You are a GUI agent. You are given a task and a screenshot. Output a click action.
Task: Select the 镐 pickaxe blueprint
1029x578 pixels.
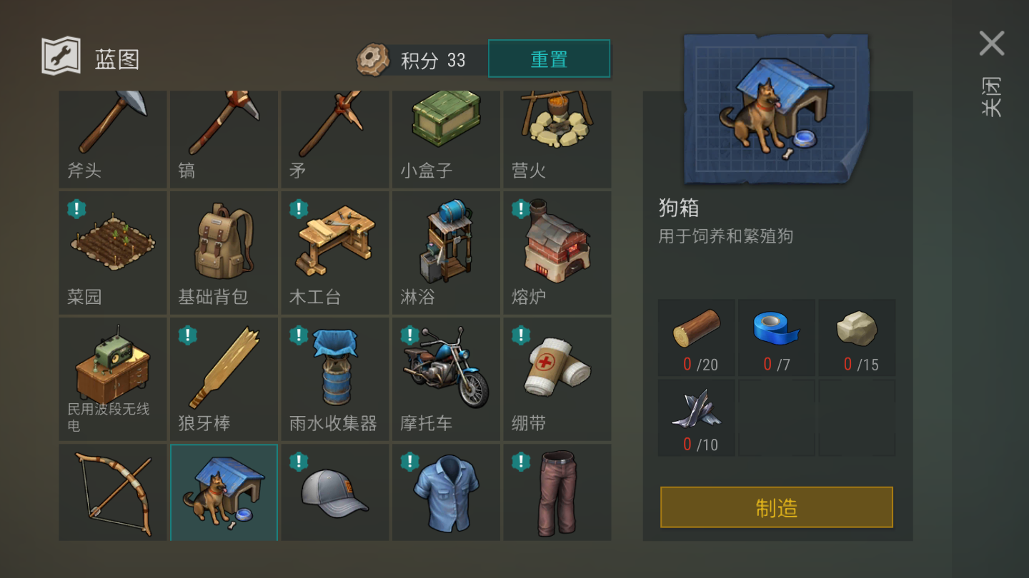224,139
